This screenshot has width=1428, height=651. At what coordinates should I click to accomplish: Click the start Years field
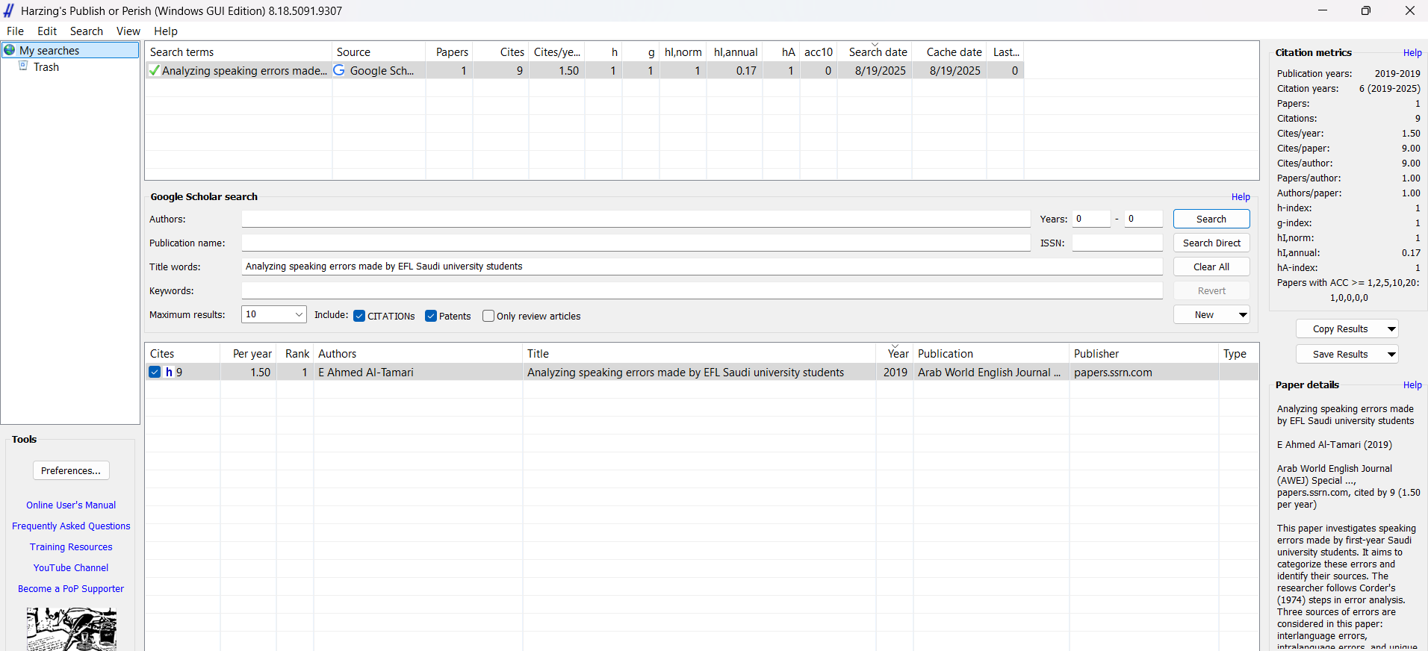coord(1091,219)
